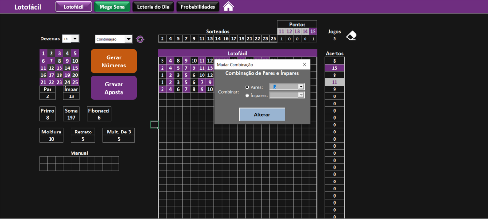Clear games with the eraser icon
Viewport: 488px width, 219px height.
pyautogui.click(x=352, y=36)
